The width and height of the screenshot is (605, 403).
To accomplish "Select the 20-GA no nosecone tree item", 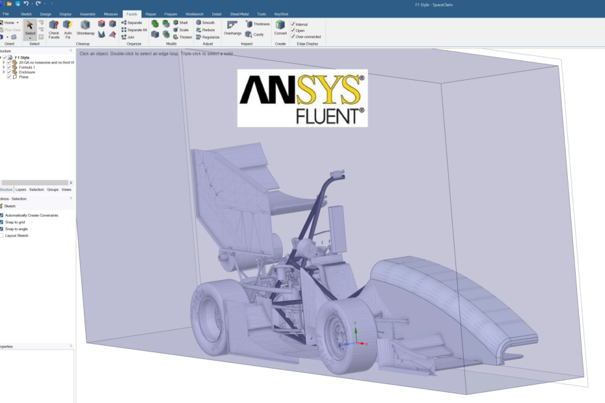I will tap(46, 62).
